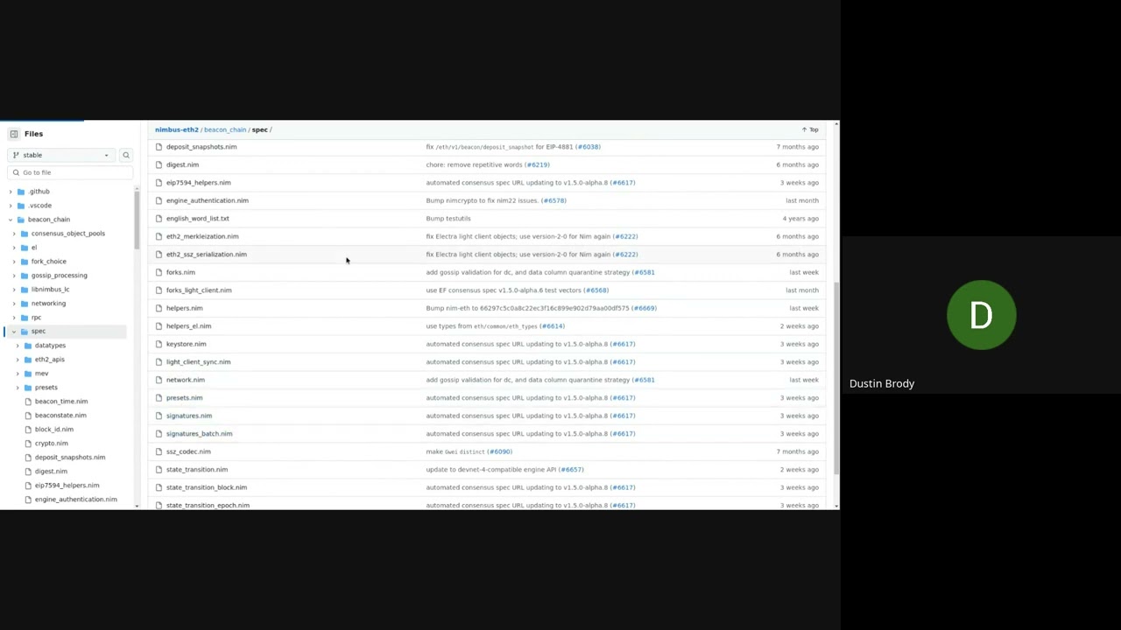Screen dimensions: 1121x630
Task: Open beaconstate.nim in the sidebar tree
Action: point(60,416)
